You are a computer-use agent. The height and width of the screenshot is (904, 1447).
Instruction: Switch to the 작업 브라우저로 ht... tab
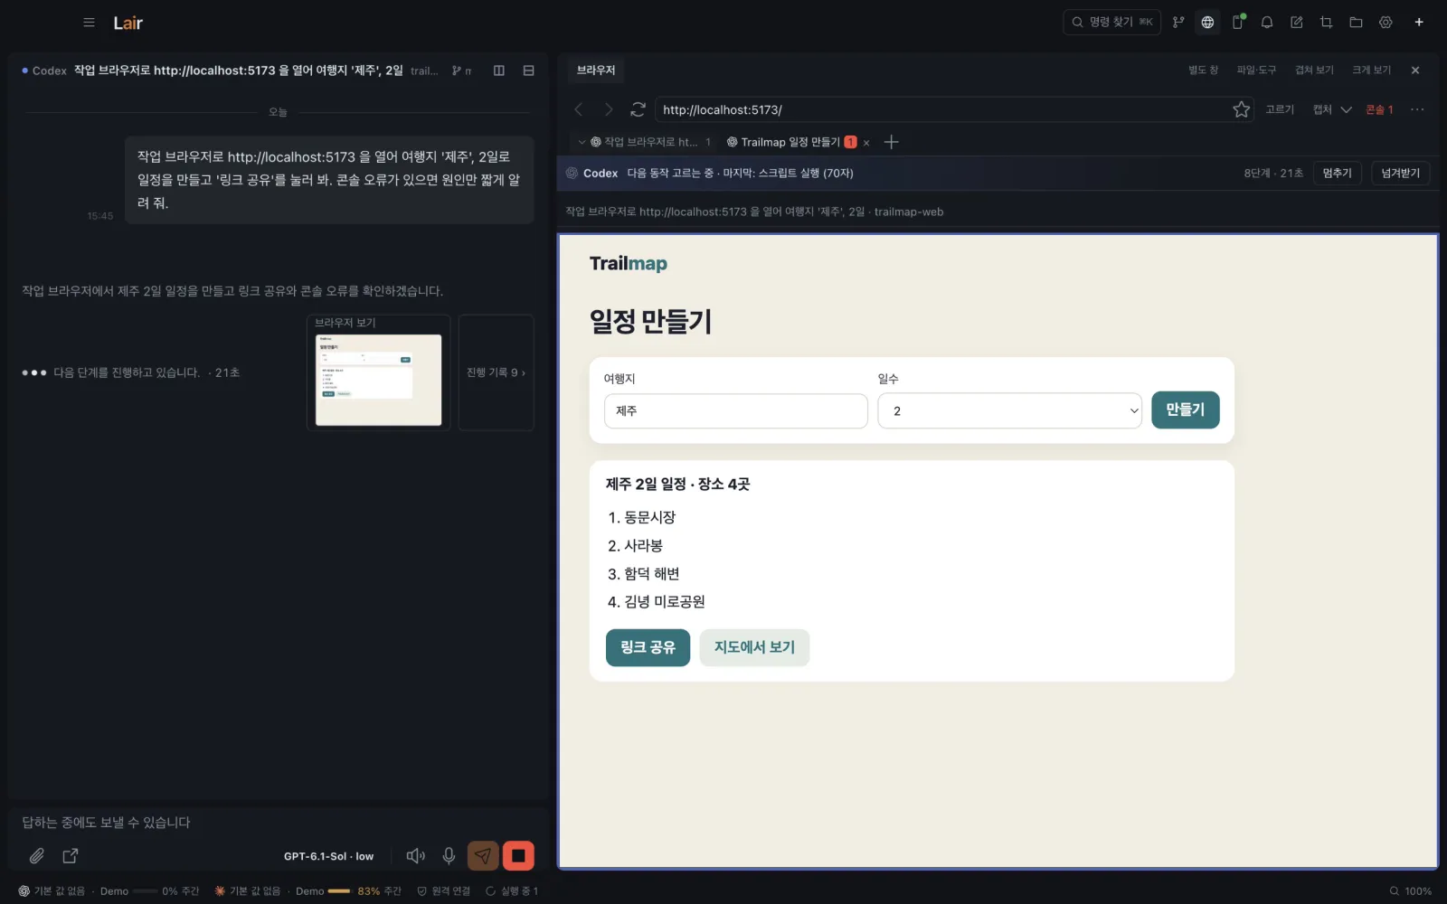tap(650, 142)
